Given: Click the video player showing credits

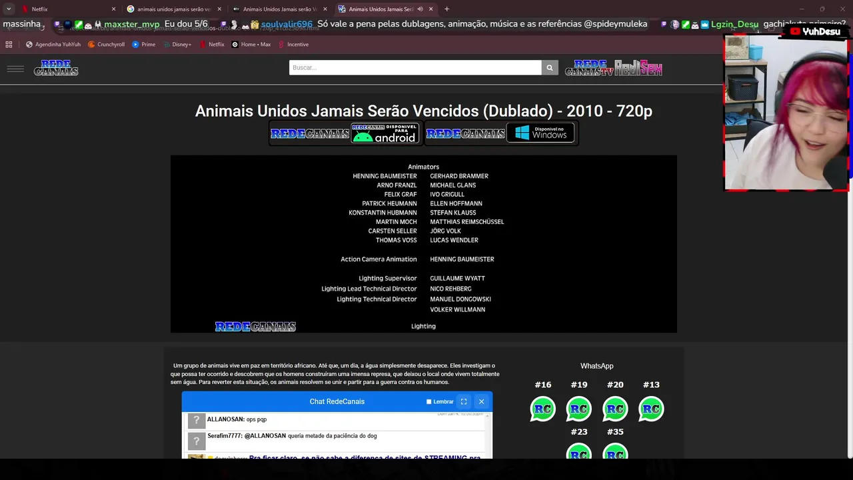Looking at the screenshot, I should [423, 244].
